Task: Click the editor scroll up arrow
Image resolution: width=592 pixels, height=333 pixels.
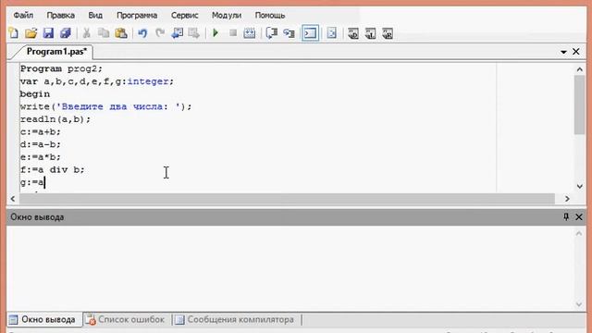Action: pyautogui.click(x=580, y=69)
